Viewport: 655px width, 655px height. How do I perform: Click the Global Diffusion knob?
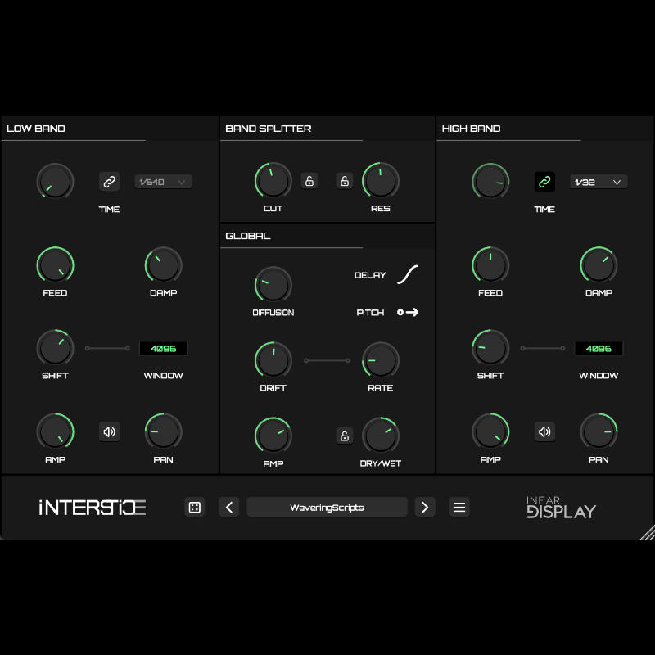click(273, 284)
